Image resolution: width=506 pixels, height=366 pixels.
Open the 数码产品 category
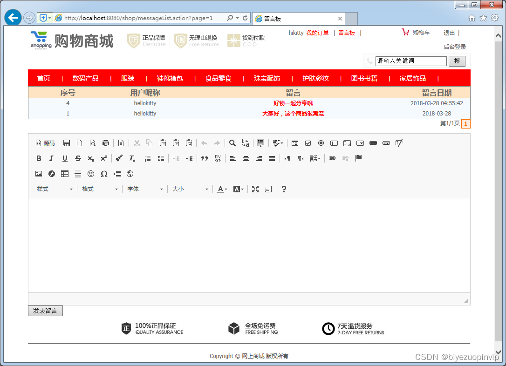click(x=86, y=78)
